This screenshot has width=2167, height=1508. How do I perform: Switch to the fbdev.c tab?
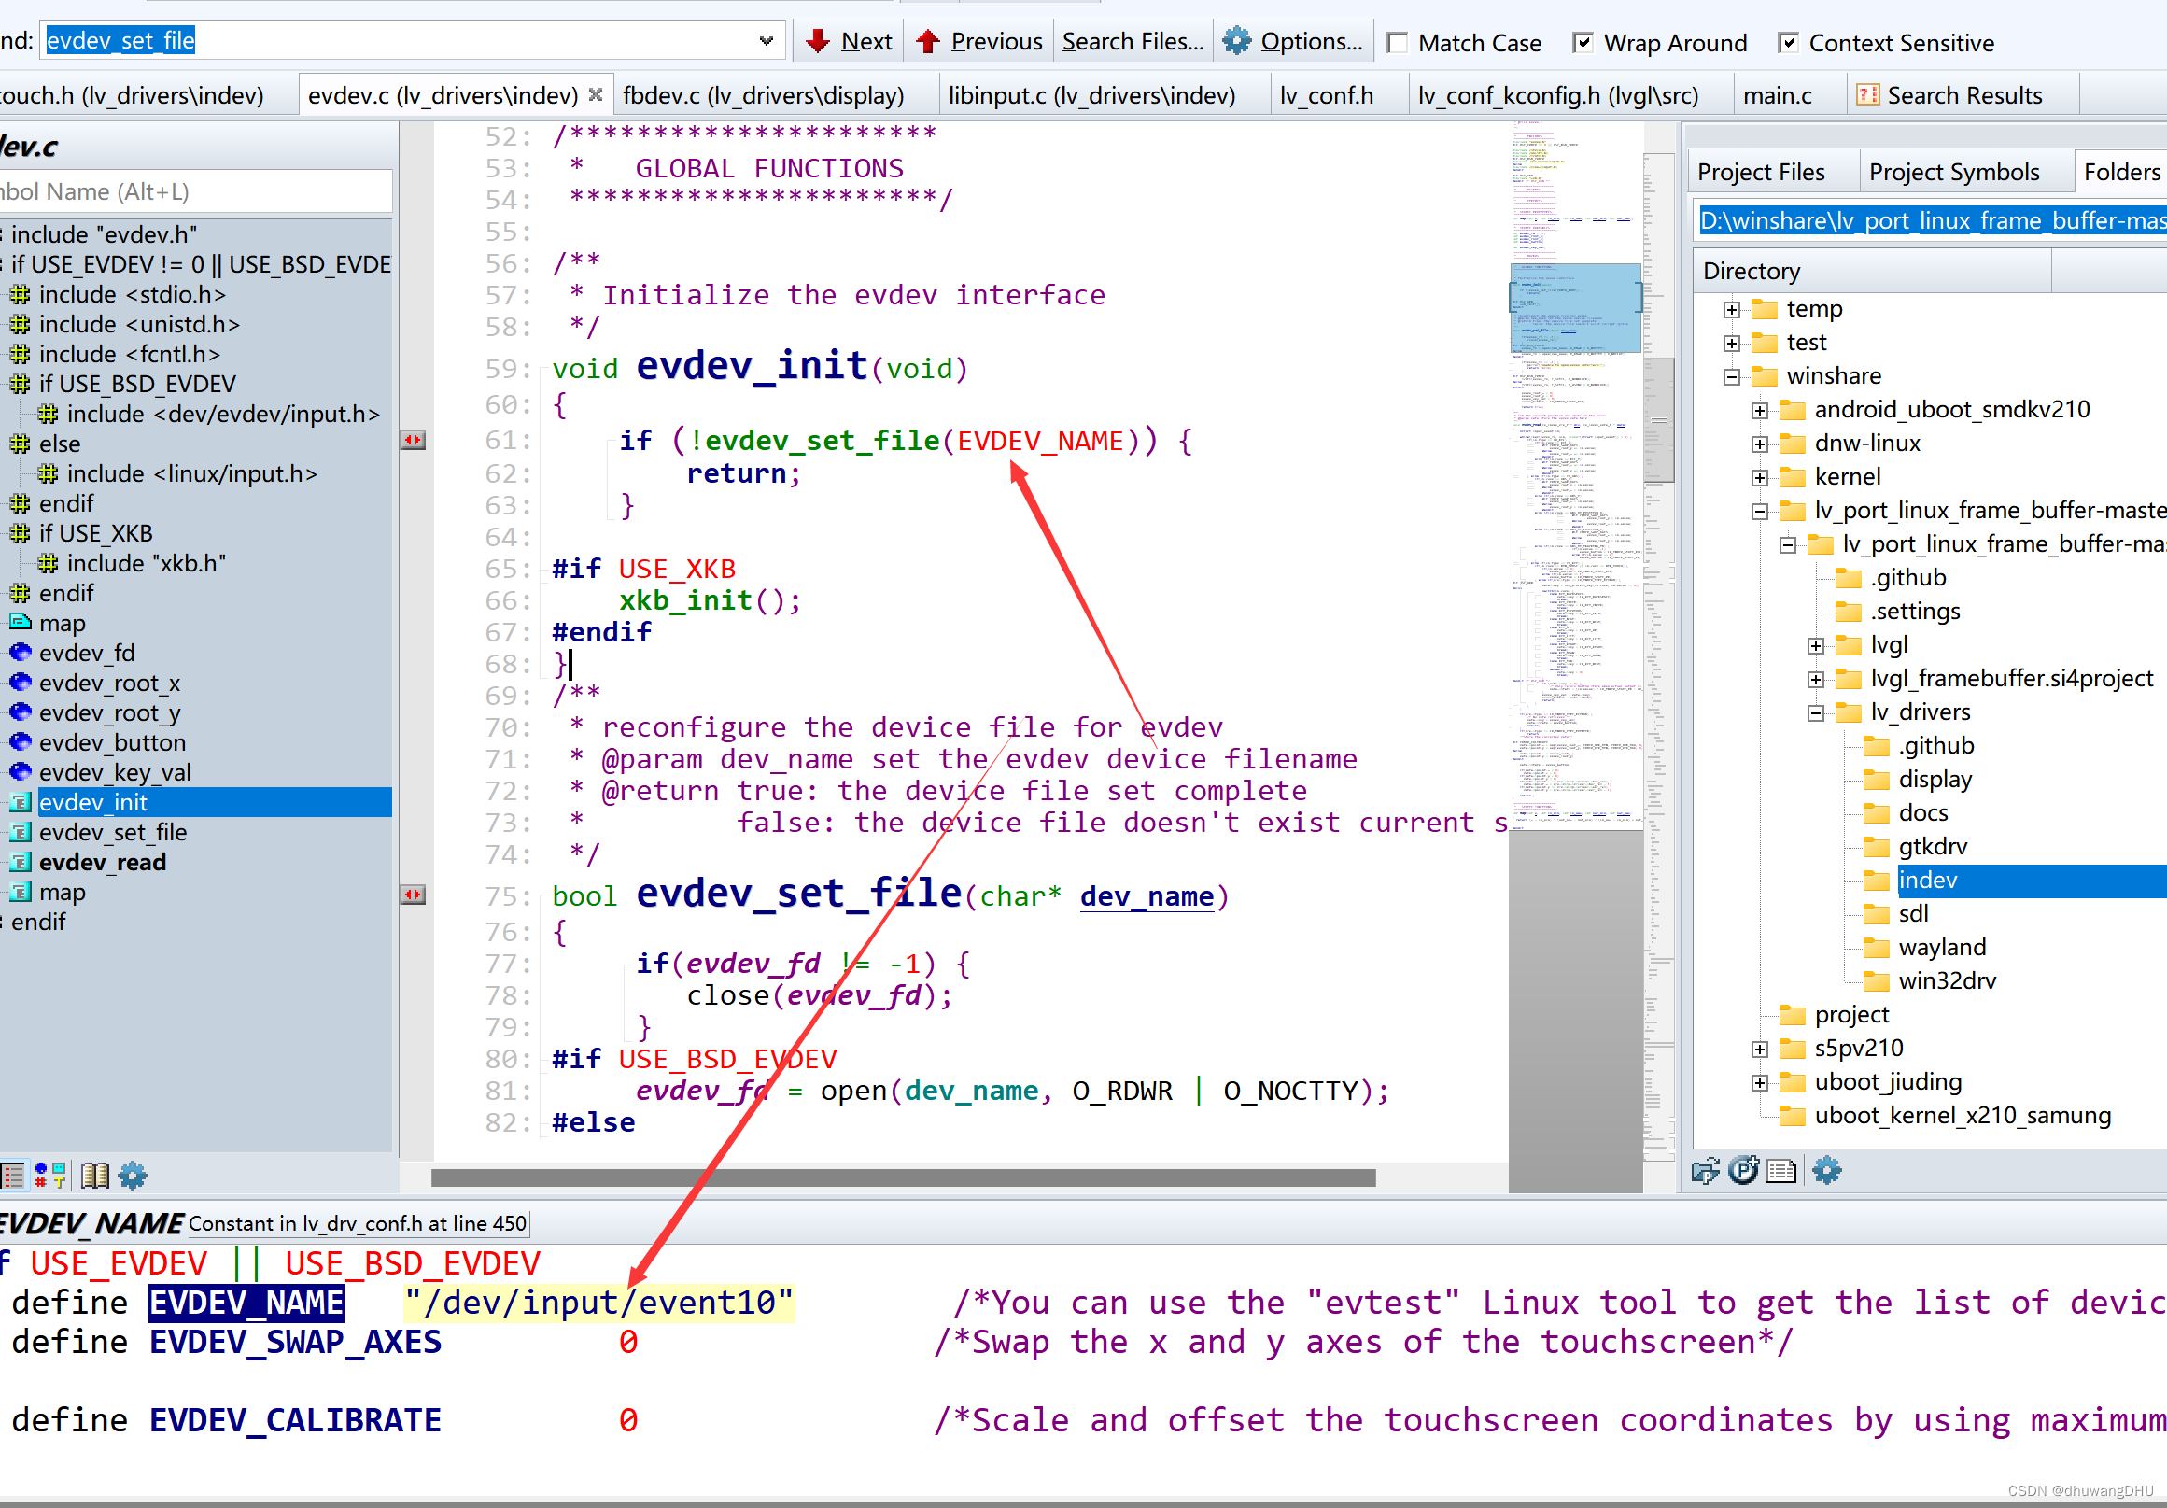[764, 95]
